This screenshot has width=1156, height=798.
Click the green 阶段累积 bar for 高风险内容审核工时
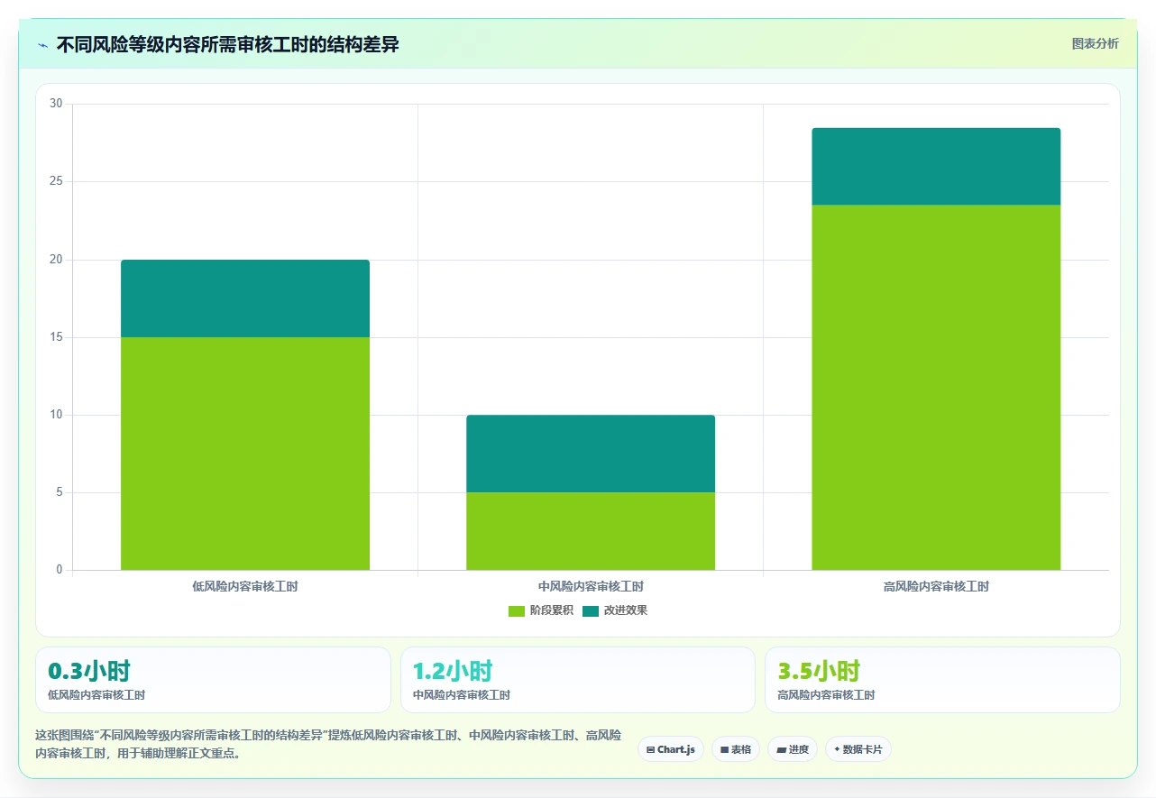click(936, 388)
